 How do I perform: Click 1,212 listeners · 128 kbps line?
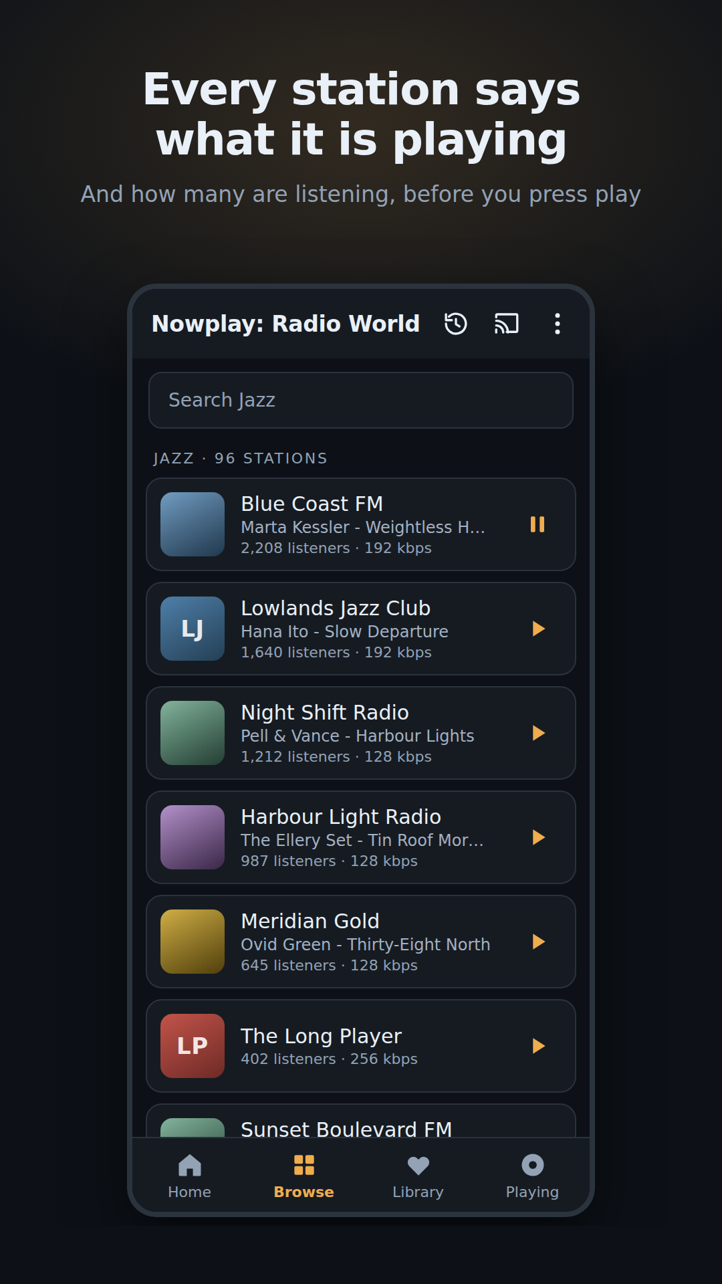coord(336,756)
